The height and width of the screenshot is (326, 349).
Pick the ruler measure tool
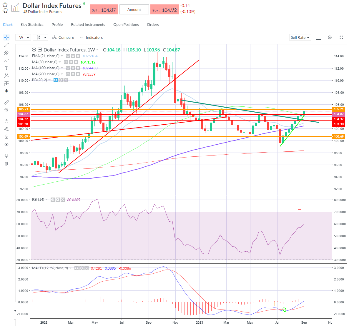[6, 102]
